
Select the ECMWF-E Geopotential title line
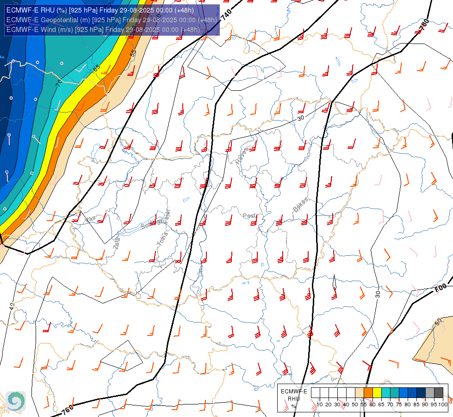[112, 20]
